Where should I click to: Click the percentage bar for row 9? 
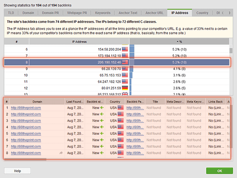[131, 69]
